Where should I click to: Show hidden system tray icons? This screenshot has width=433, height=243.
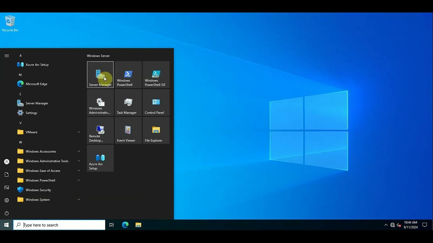coord(386,225)
